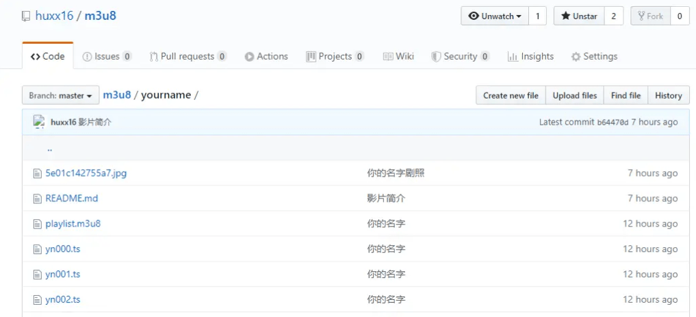
Task: Click the Unstar button
Action: [579, 16]
